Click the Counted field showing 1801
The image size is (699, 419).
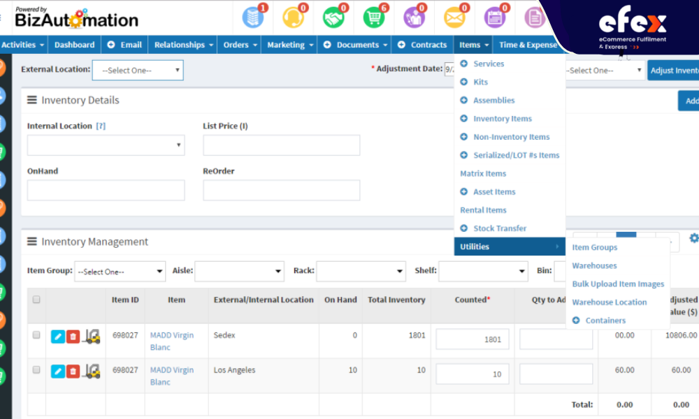click(473, 339)
